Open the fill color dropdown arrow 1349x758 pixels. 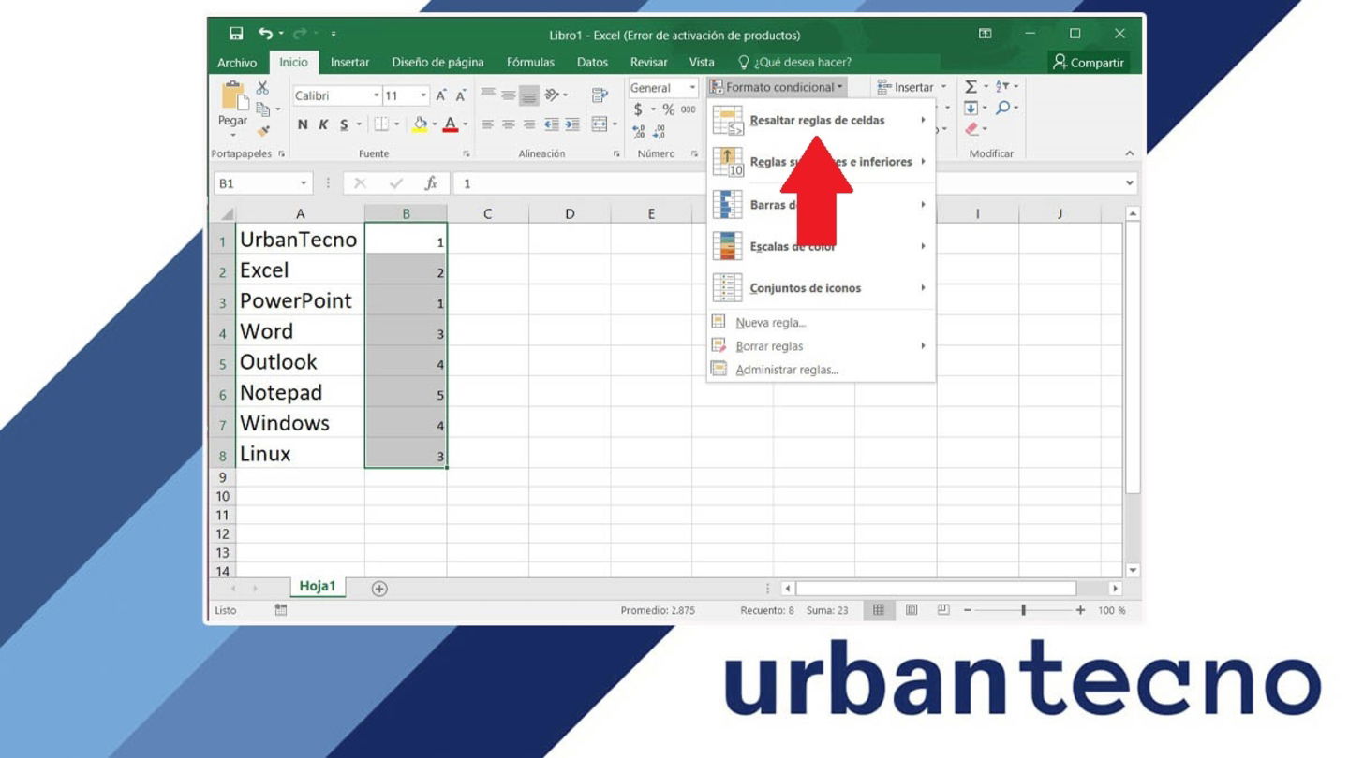click(435, 124)
